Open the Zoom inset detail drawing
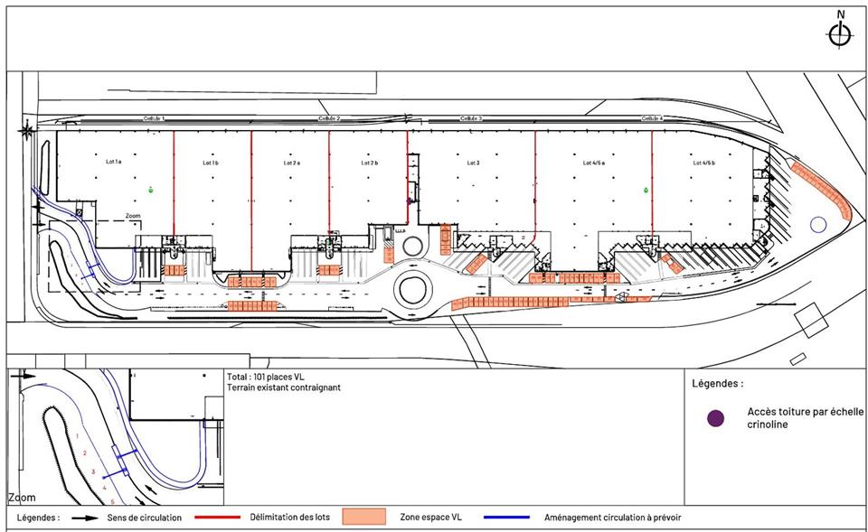Screen dimensions: 868x532 pos(116,437)
